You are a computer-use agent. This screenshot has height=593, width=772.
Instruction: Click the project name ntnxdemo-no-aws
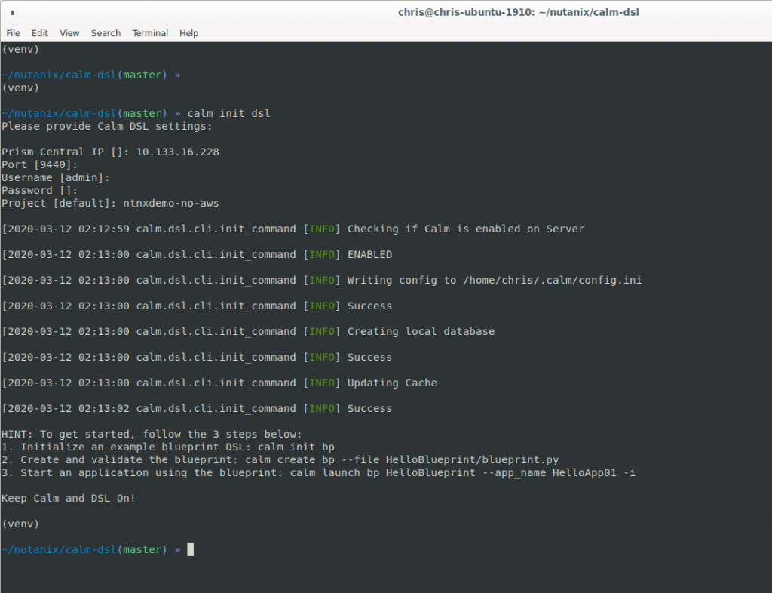tap(171, 203)
